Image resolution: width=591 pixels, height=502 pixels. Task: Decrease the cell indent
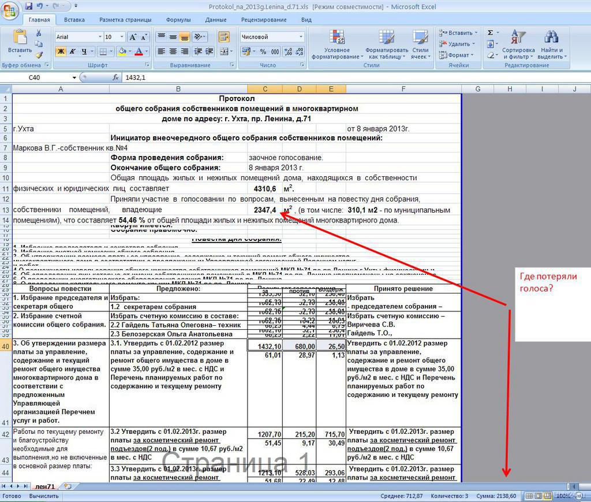pyautogui.click(x=197, y=51)
